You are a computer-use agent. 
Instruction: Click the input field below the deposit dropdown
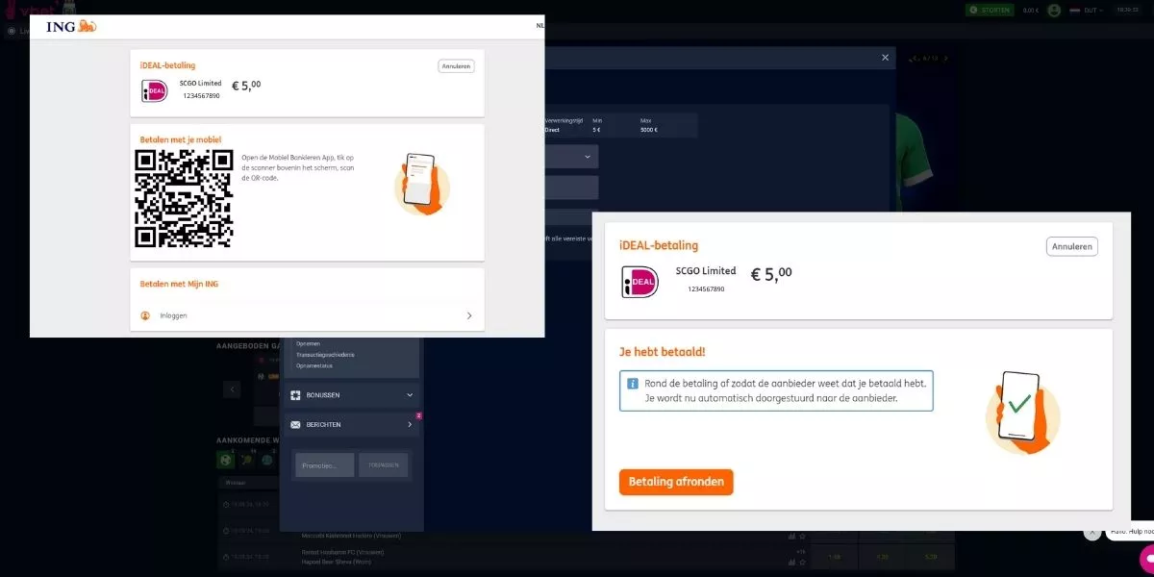click(x=571, y=188)
